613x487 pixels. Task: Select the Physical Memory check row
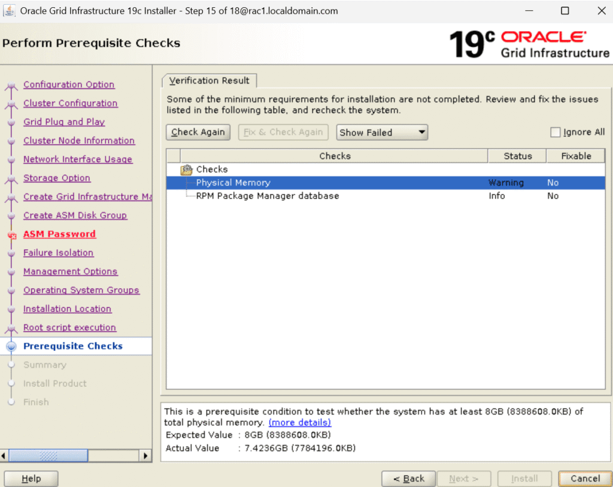[233, 183]
